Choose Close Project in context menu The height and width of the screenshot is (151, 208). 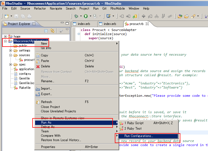[x=77, y=107]
